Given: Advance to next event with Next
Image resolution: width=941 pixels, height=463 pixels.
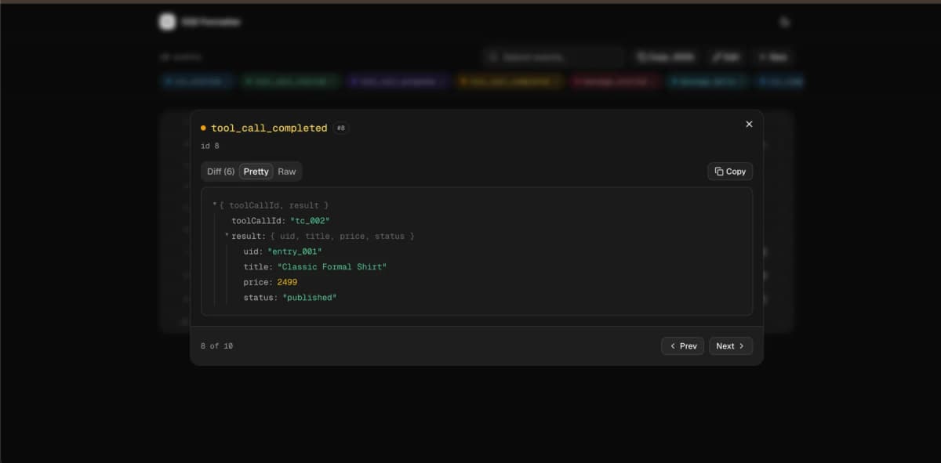Looking at the screenshot, I should point(731,346).
